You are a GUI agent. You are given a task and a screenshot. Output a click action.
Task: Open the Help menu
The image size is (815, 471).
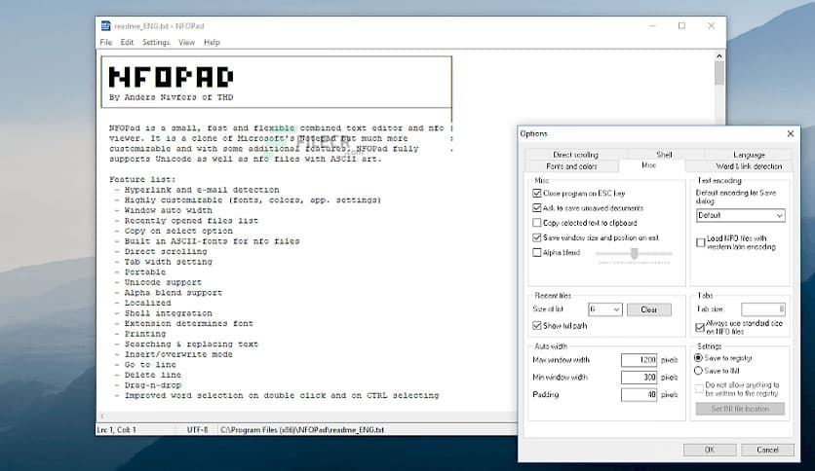coord(212,43)
